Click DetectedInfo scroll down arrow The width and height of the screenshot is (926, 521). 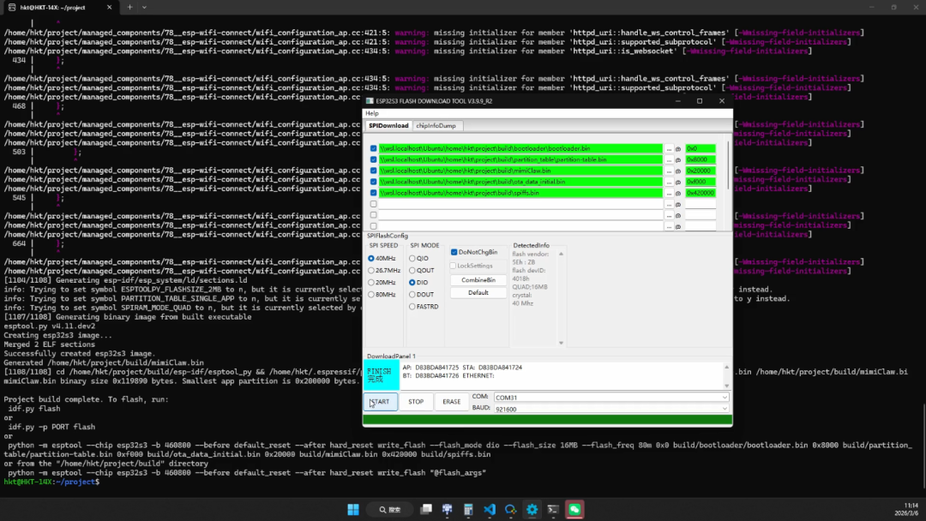(561, 343)
